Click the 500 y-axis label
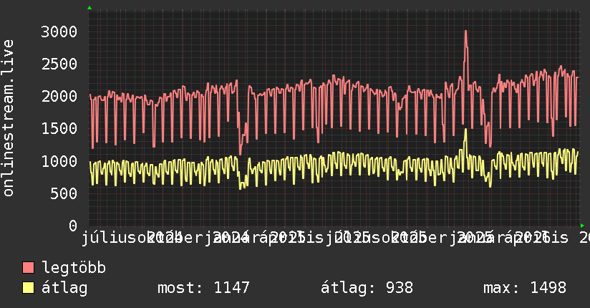The height and width of the screenshot is (308, 590). 64,193
